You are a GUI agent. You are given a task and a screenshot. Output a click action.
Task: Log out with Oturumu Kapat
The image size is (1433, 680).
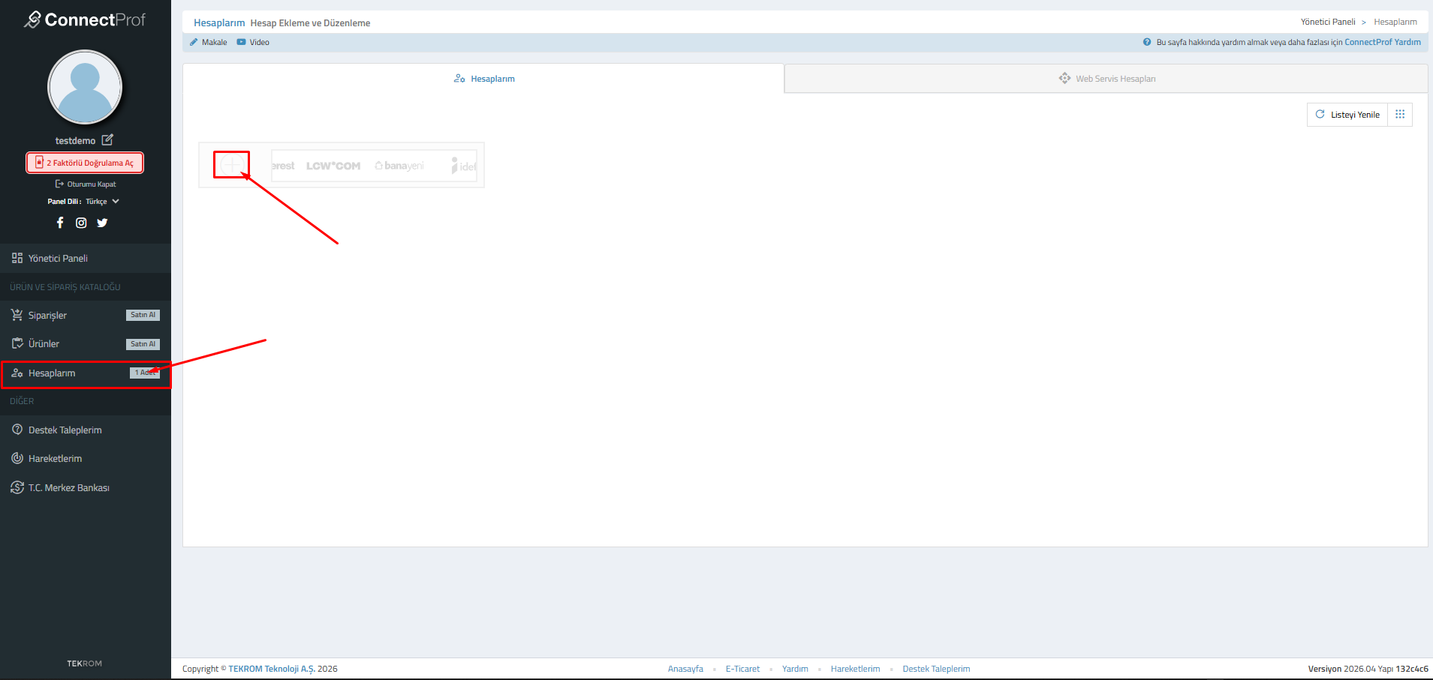[86, 184]
